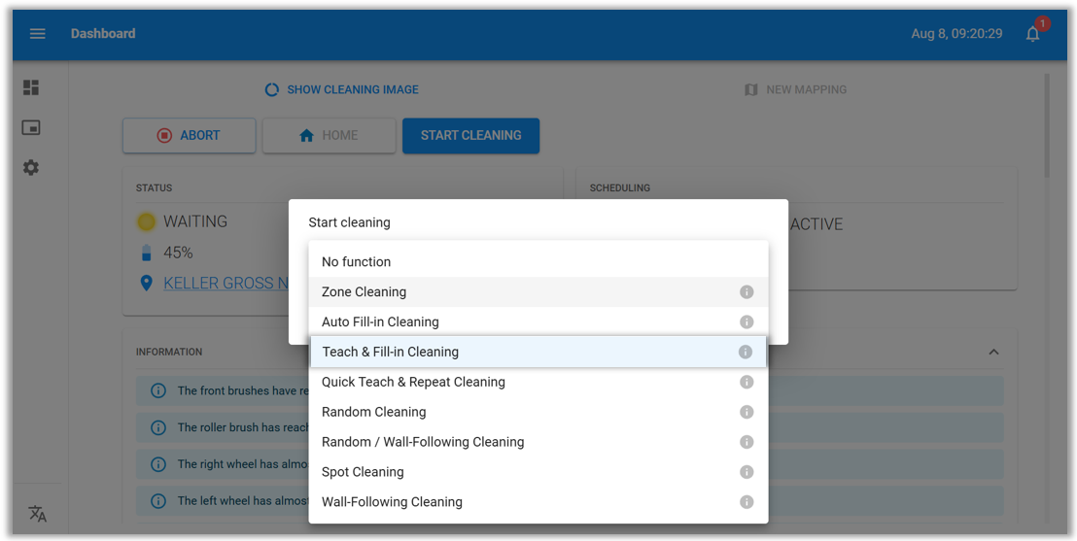This screenshot has width=1077, height=541.
Task: Open the settings gear in sidebar
Action: 31,168
